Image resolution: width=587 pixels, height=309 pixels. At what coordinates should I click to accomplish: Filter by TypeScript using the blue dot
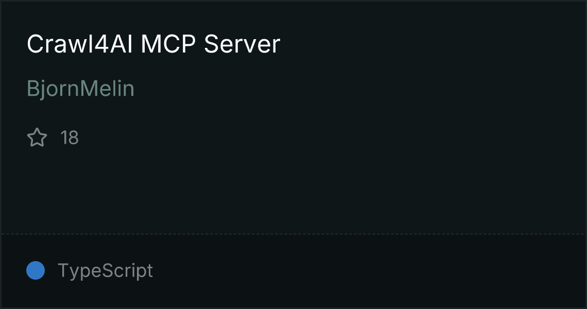[x=36, y=270]
